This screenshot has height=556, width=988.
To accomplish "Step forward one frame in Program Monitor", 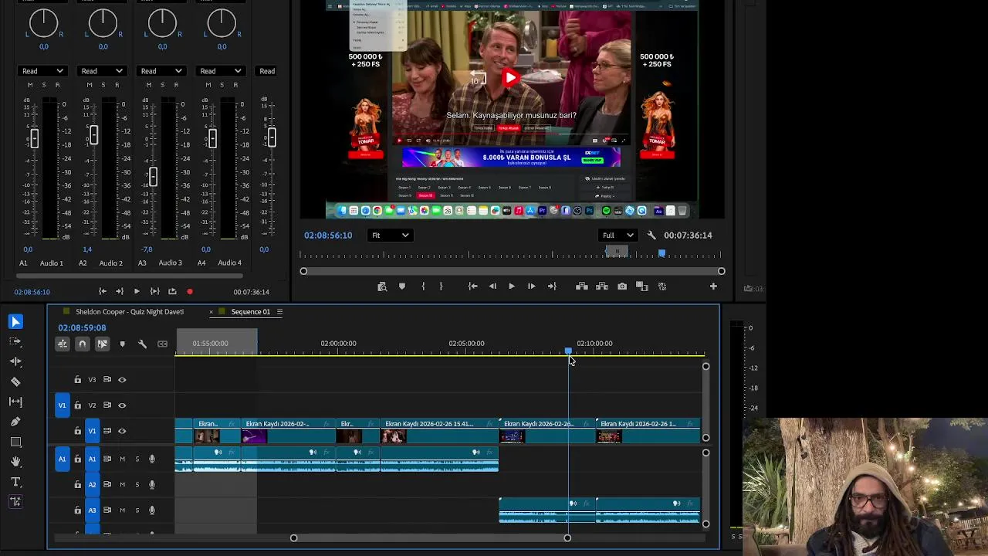I will click(531, 286).
